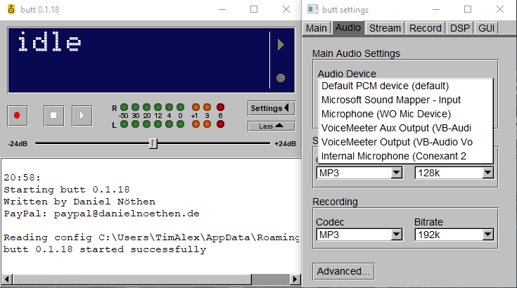The width and height of the screenshot is (517, 288).
Task: Open the Record tab
Action: click(x=426, y=28)
